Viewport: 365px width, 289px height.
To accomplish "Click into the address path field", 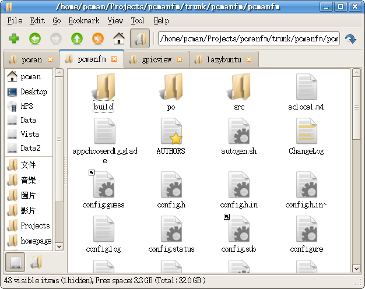I will (248, 39).
